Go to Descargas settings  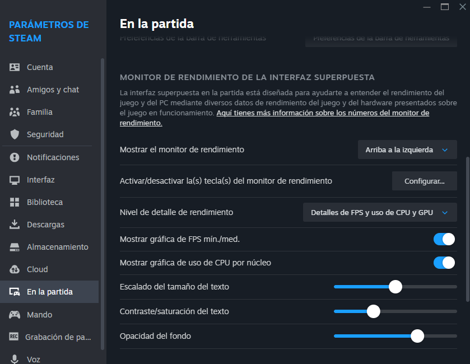coord(49,225)
